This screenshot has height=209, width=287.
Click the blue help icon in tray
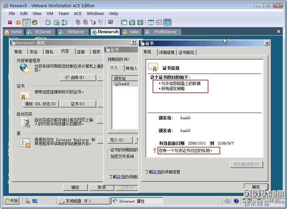pyautogui.click(x=236, y=201)
